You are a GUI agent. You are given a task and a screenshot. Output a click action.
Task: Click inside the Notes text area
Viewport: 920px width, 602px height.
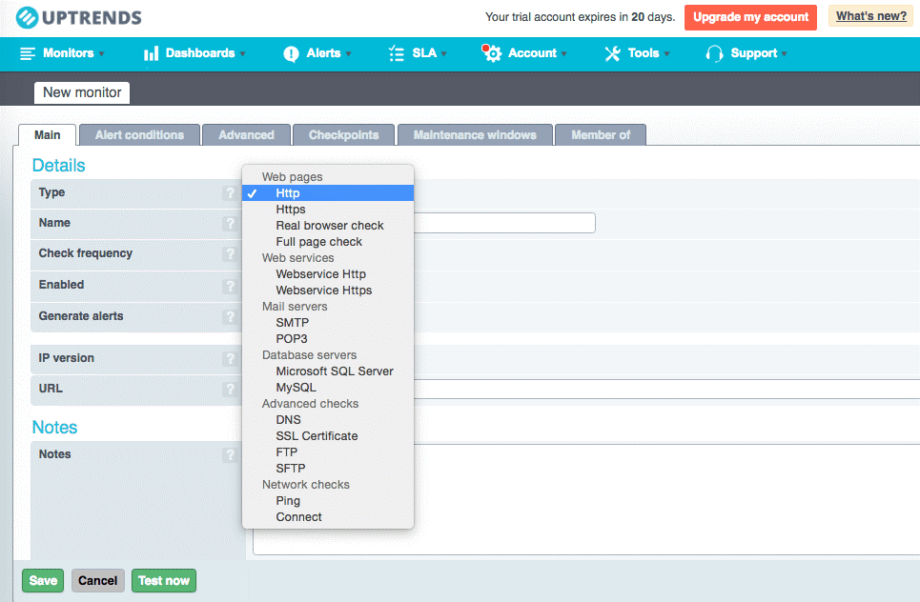click(666, 499)
